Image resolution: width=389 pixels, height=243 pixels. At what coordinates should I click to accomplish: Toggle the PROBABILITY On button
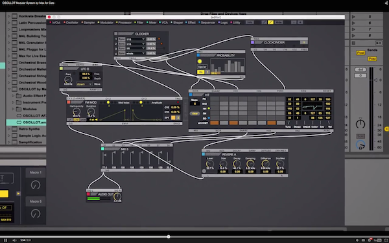pos(201,72)
